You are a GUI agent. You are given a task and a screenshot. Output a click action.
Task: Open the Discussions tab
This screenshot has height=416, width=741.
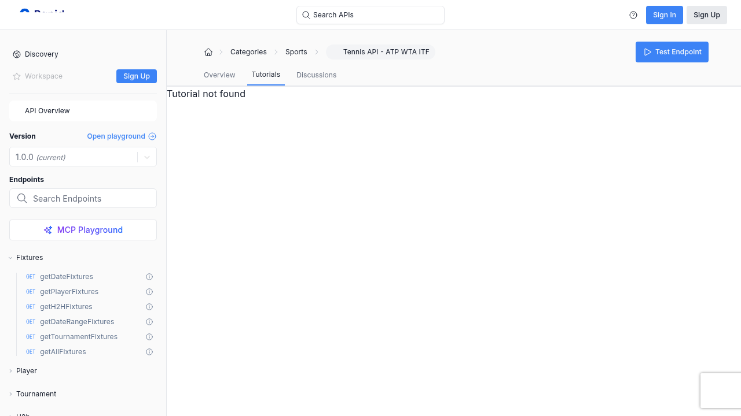tap(316, 75)
